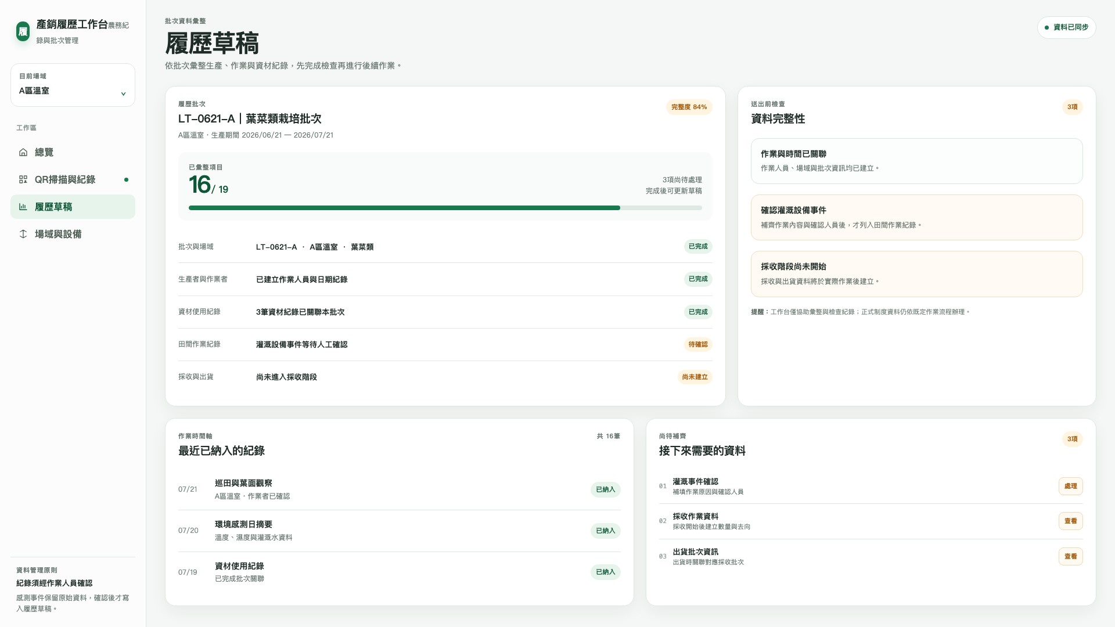This screenshot has width=1115, height=627.
Task: Open the 目前場域 A區溫室 dropdown
Action: click(x=73, y=85)
